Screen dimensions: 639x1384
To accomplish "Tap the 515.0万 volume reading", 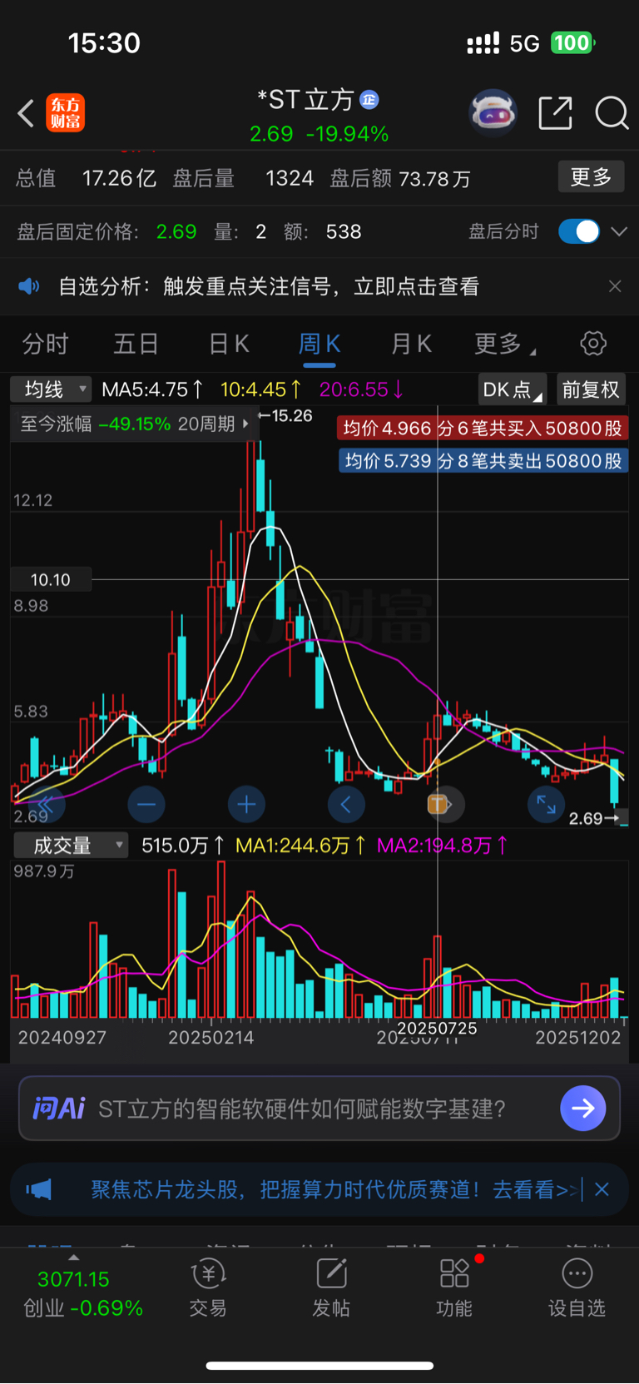I will coord(183,846).
